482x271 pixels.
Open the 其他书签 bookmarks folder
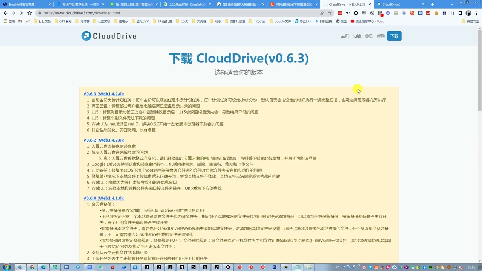point(470,21)
